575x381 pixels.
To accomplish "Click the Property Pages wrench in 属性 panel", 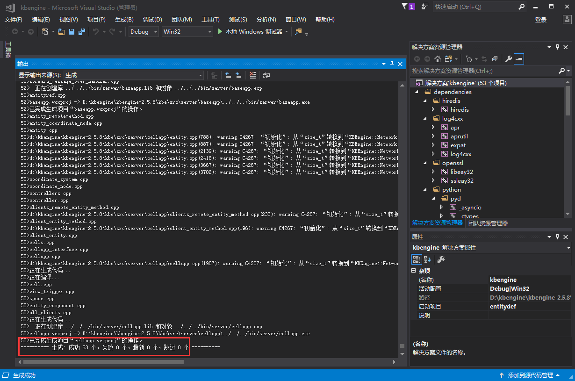I will pyautogui.click(x=440, y=259).
